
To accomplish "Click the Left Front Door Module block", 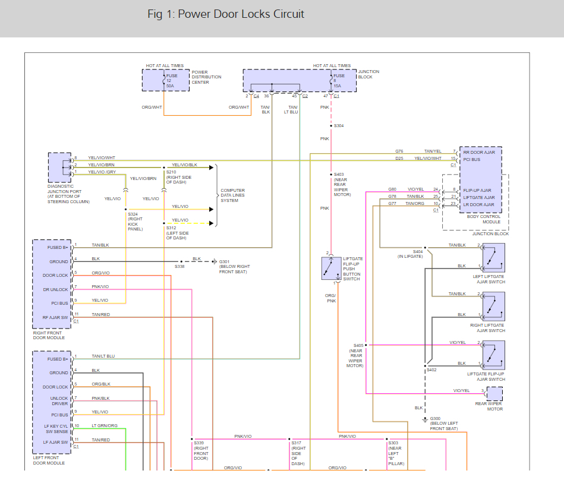I will (52, 402).
